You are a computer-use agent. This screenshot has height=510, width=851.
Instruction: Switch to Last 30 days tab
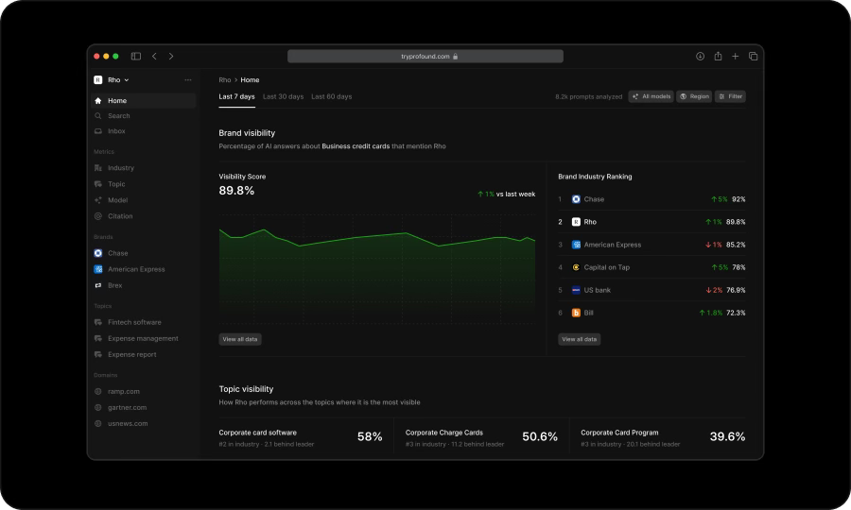tap(284, 97)
